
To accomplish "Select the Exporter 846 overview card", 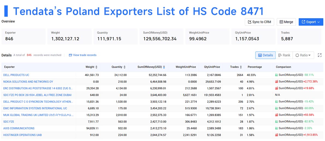I will (23, 37).
